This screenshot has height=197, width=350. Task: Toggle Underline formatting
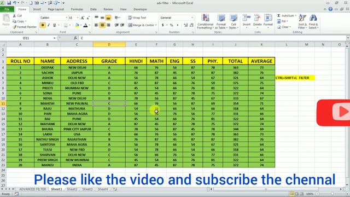coord(54,25)
